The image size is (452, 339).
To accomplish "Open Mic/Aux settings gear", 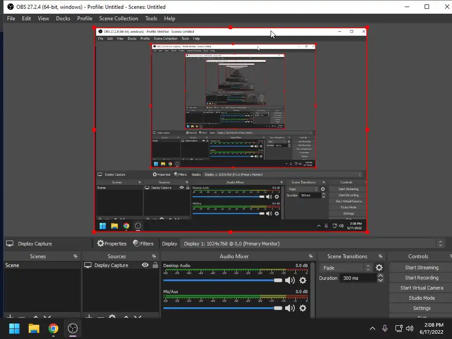I will [303, 308].
